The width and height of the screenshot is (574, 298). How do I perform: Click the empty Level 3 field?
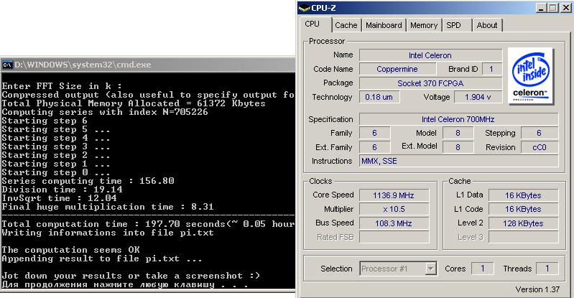tap(524, 237)
